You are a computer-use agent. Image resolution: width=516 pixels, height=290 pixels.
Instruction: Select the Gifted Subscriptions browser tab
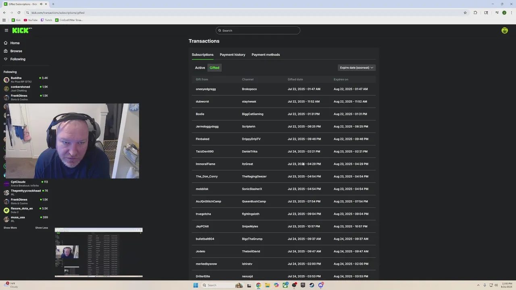(x=25, y=4)
